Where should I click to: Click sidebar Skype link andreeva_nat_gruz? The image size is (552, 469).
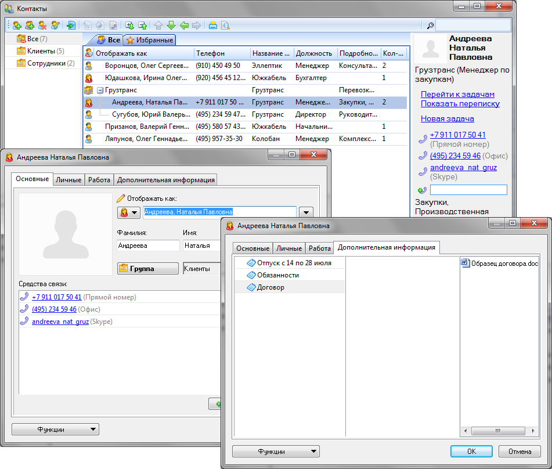click(463, 168)
